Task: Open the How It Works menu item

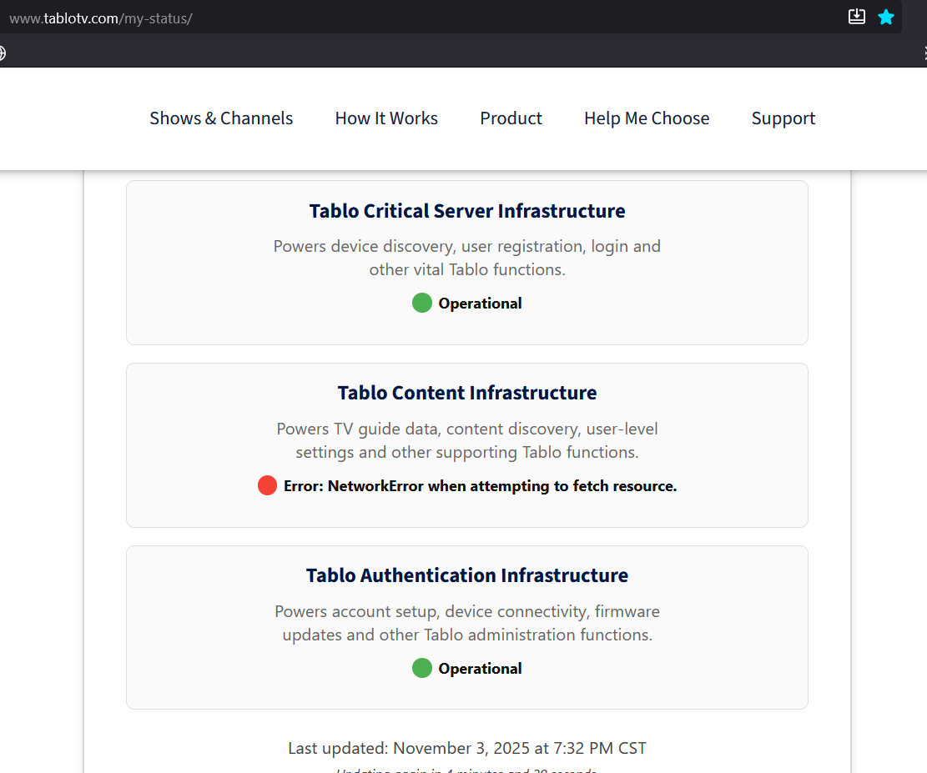Action: (386, 118)
